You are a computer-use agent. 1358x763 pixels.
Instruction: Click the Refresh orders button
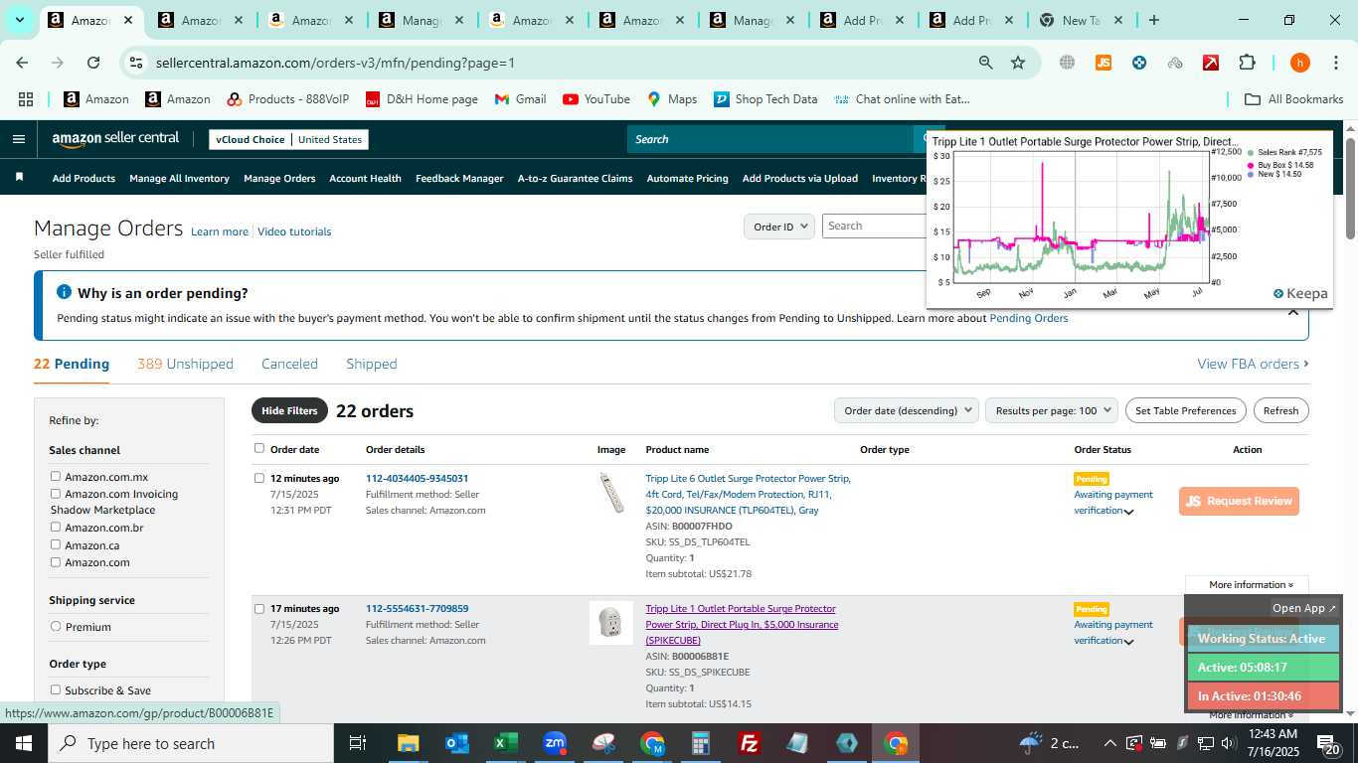click(x=1280, y=410)
